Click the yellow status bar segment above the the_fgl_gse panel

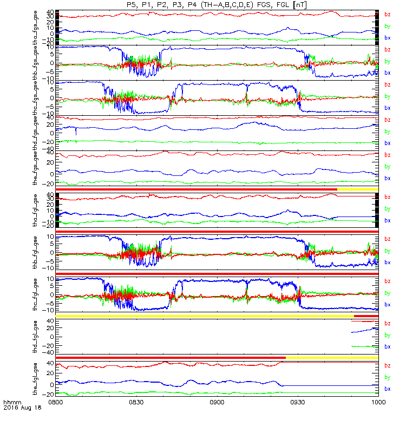click(x=332, y=358)
